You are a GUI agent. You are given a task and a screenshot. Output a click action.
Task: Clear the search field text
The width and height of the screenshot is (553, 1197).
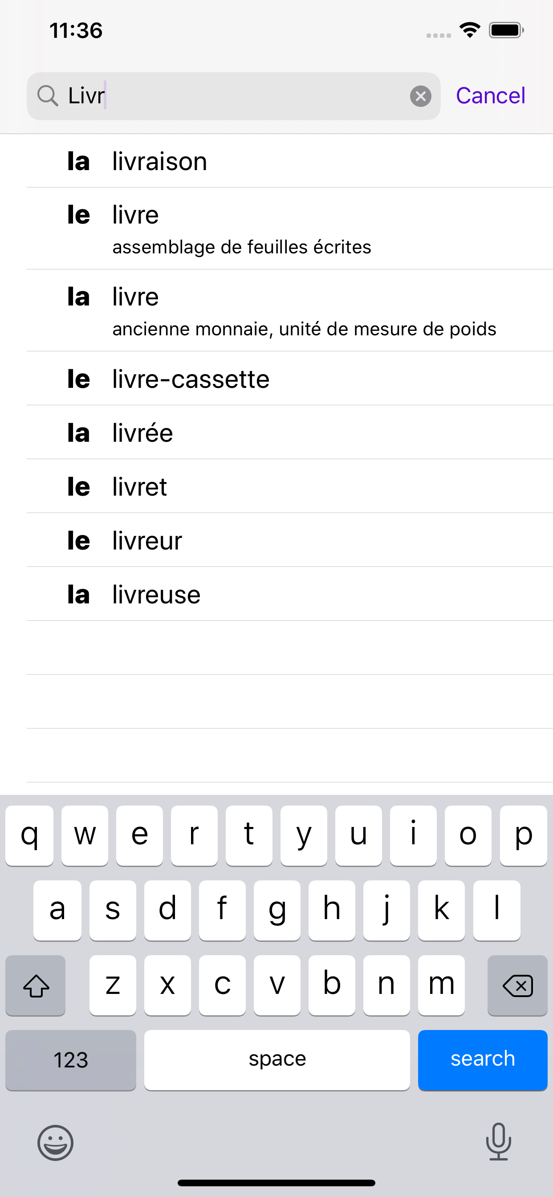pos(420,96)
